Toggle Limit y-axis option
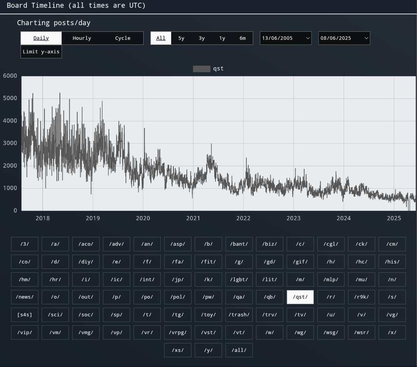Viewport: 417px width, 367px height. [41, 52]
